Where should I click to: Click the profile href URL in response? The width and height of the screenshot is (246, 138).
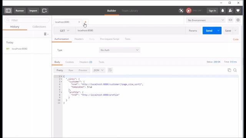100,95
